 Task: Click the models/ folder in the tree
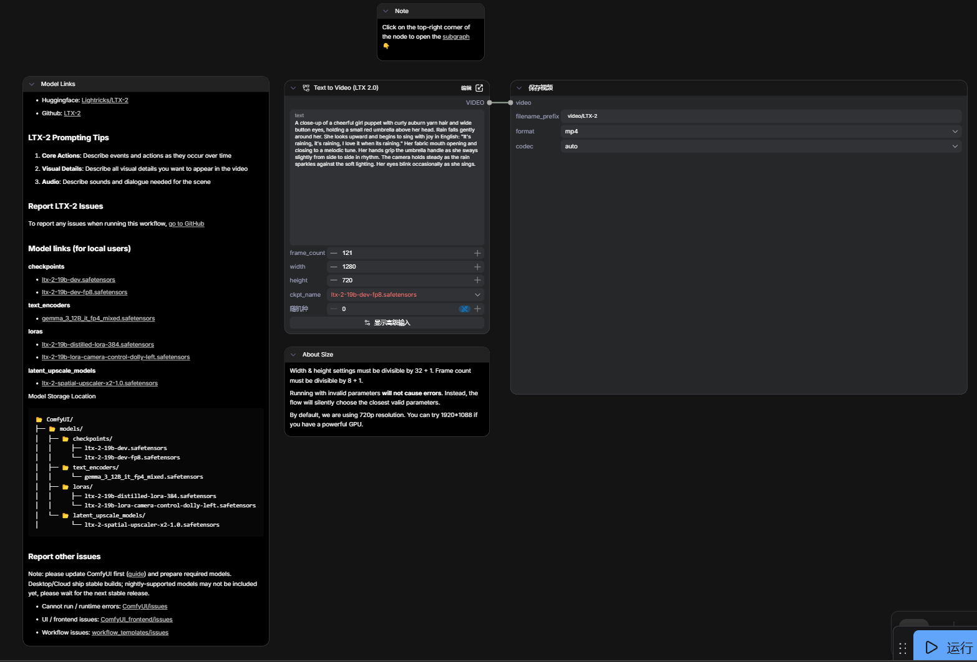[66, 429]
